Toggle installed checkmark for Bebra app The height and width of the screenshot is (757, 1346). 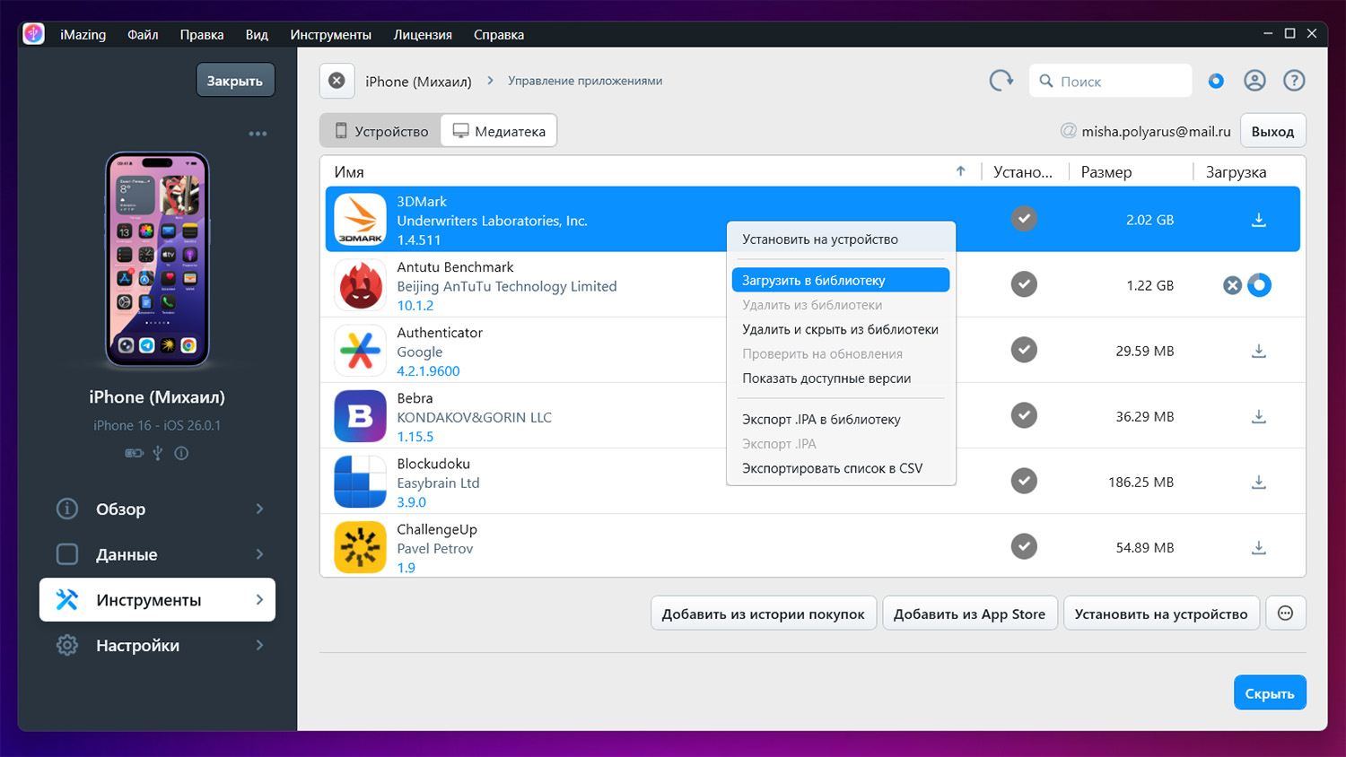pyautogui.click(x=1023, y=415)
